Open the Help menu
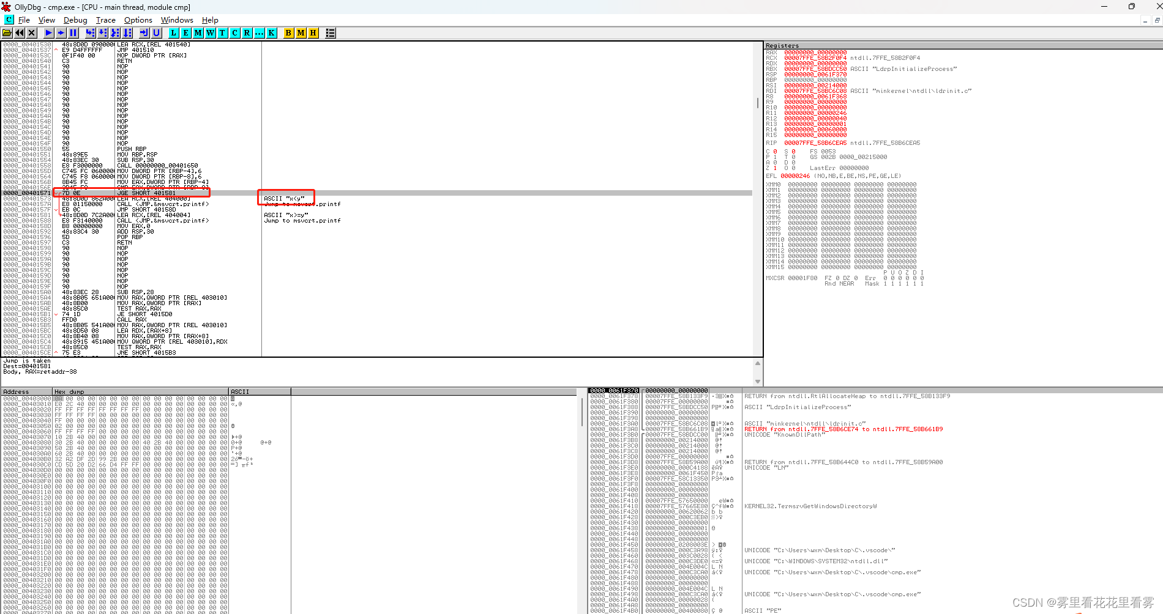This screenshot has width=1163, height=614. [210, 20]
